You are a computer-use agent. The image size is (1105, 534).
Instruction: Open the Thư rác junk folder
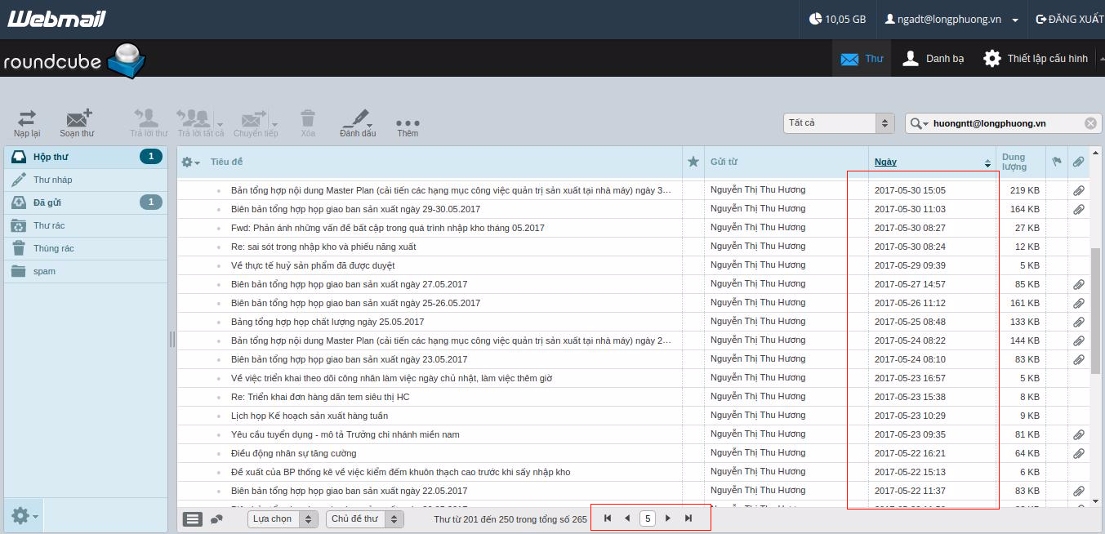tap(49, 225)
